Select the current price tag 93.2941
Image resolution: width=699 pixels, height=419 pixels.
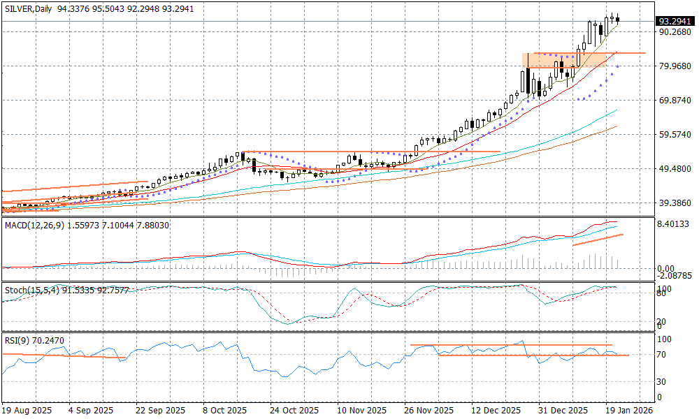pyautogui.click(x=675, y=21)
